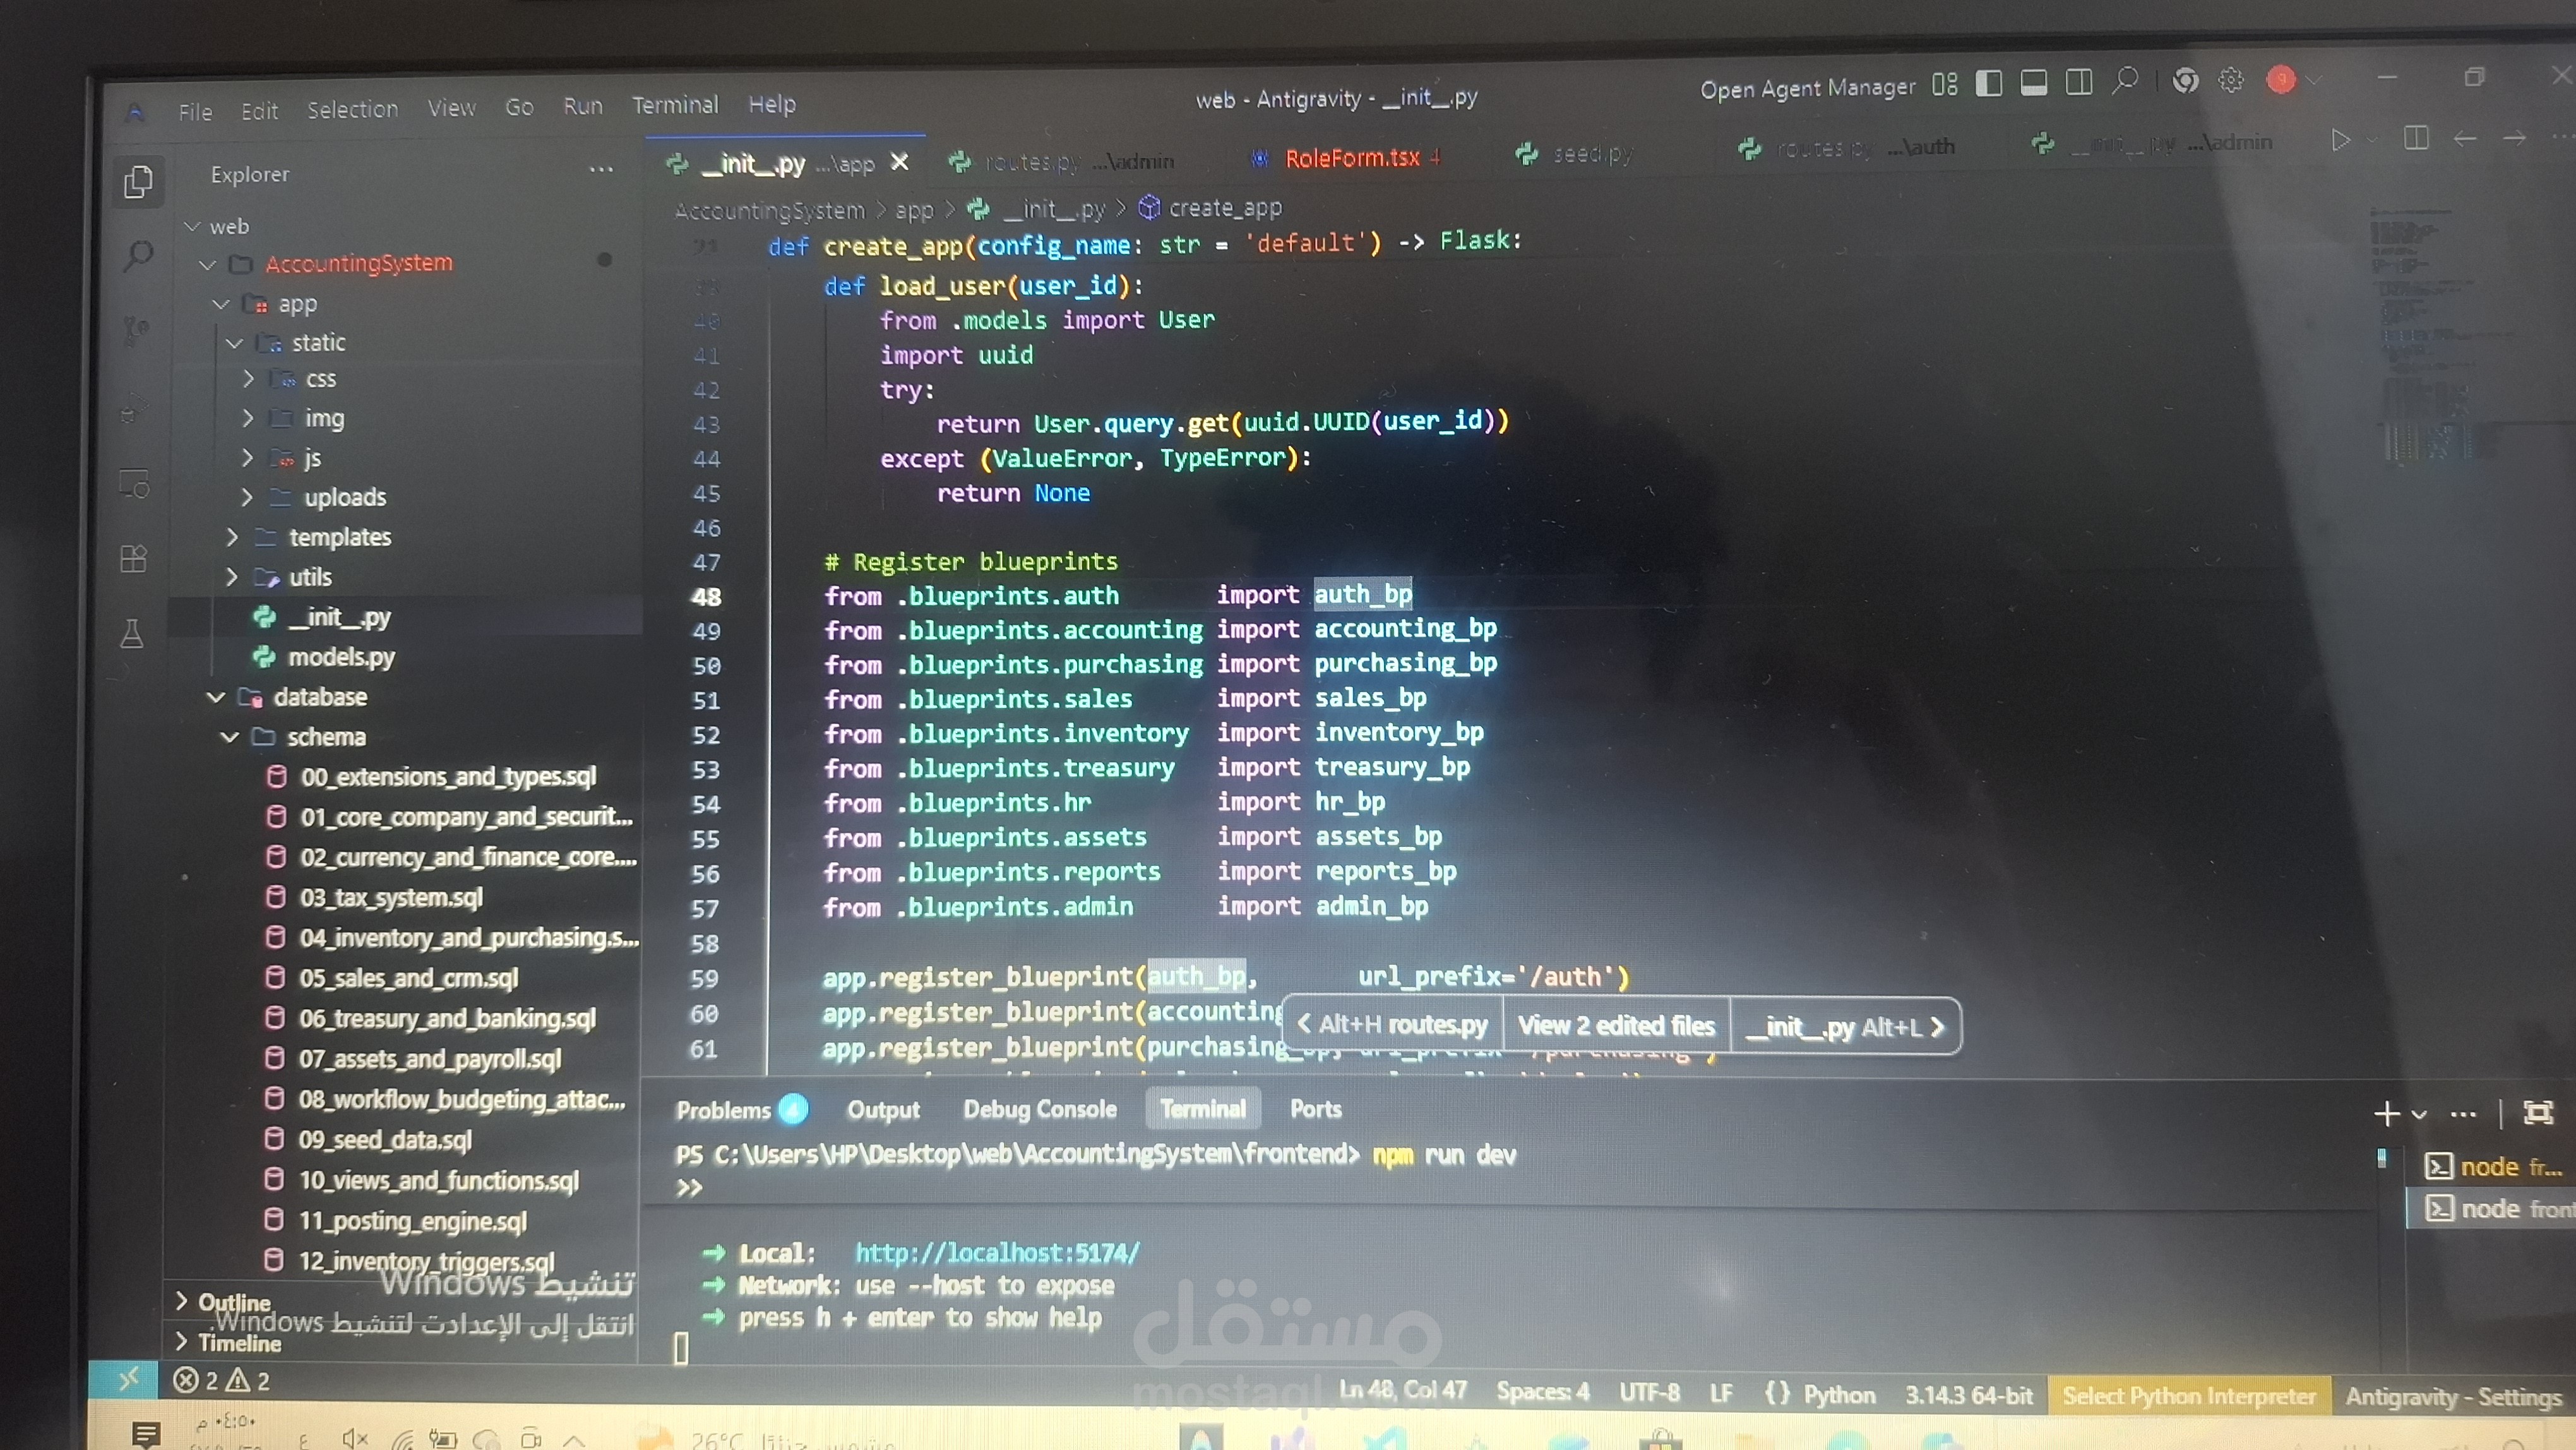Open the Source Control view

coord(136,330)
